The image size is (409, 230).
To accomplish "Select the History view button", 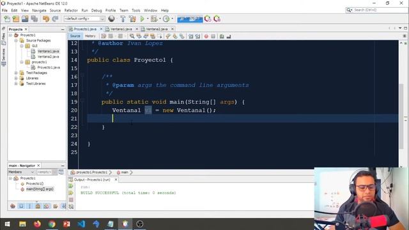I will [x=90, y=36].
